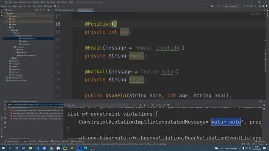Click the locate-in-project target icon
Image resolution: width=269 pixels, height=151 pixels.
point(37,10)
